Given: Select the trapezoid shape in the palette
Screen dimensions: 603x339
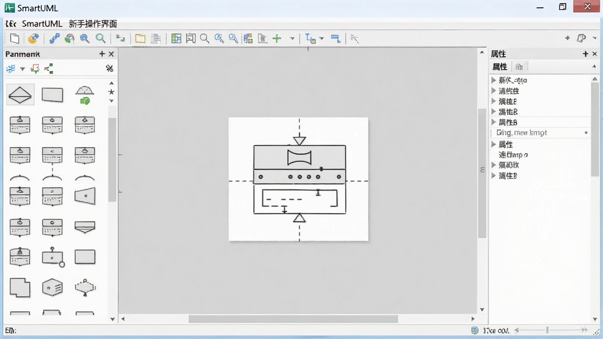Looking at the screenshot, I should (x=85, y=197).
